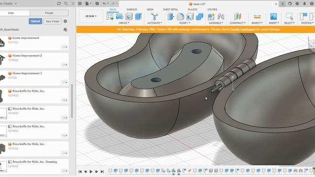Select the Shell tool
Image resolution: width=315 pixels, height=177 pixels.
coord(190,16)
